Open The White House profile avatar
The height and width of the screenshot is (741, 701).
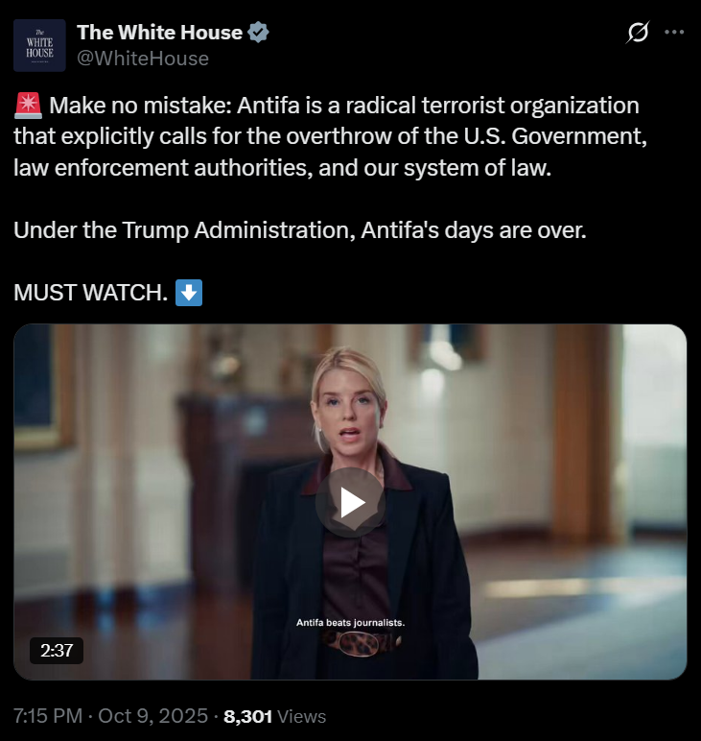(39, 45)
